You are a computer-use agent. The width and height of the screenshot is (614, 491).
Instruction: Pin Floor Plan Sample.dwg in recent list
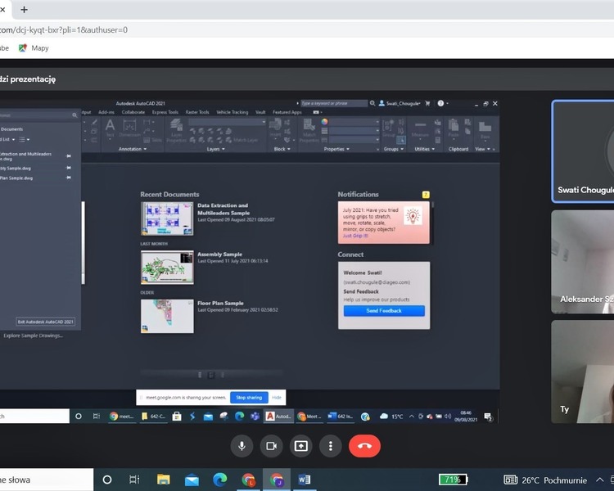click(x=70, y=178)
